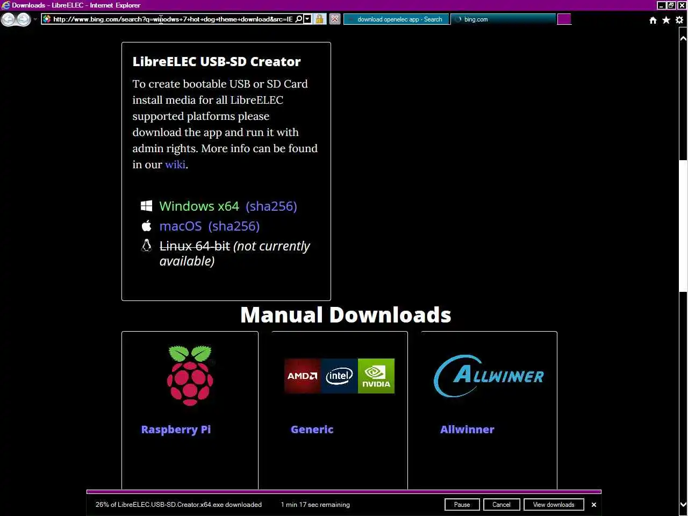Image resolution: width=688 pixels, height=516 pixels.
Task: Click the Allwinner logo image
Action: click(x=489, y=376)
